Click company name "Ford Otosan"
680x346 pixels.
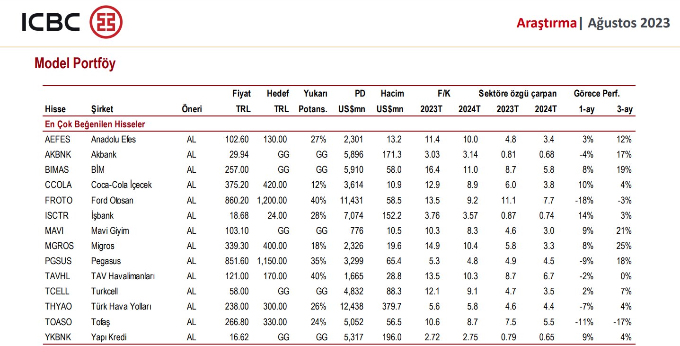point(112,200)
